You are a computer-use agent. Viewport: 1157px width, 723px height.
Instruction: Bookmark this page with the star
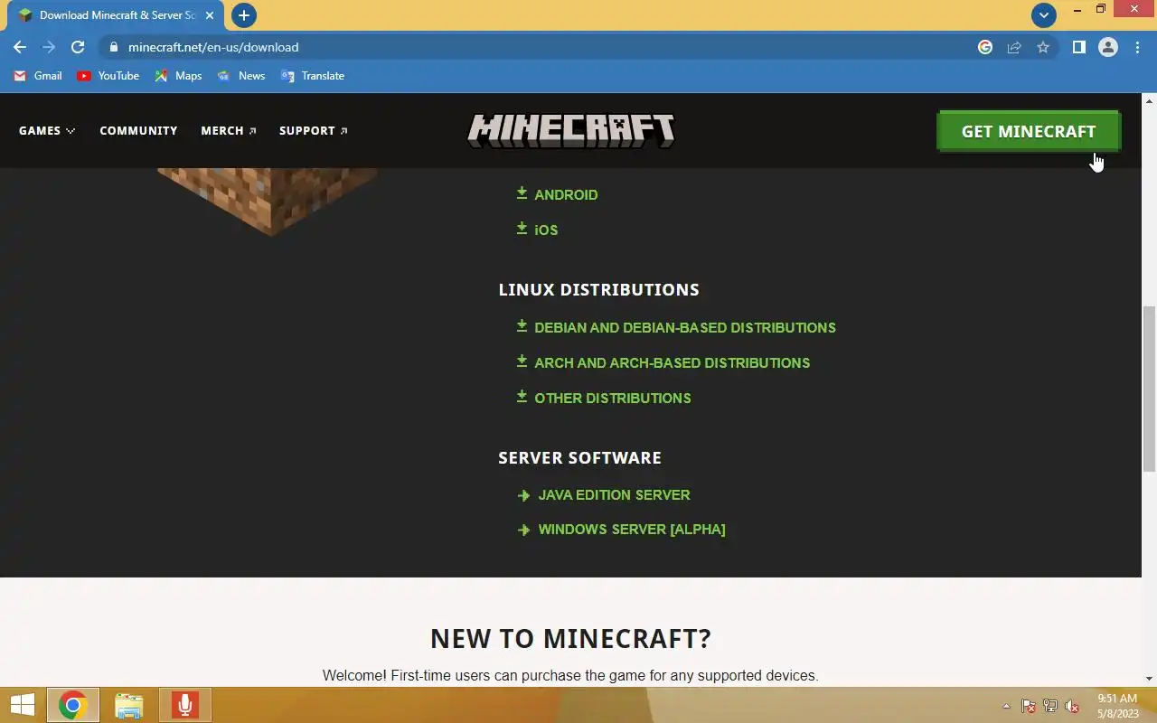click(1043, 47)
